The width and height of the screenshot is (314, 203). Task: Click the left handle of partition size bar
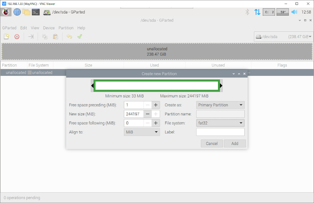click(x=92, y=86)
